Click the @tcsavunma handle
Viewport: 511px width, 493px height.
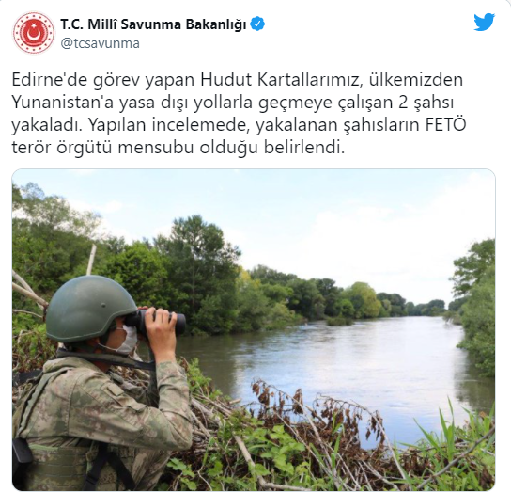tap(101, 43)
